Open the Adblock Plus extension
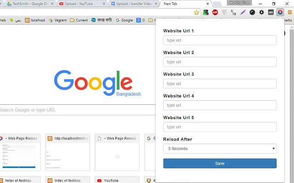The width and height of the screenshot is (294, 183). point(215,12)
